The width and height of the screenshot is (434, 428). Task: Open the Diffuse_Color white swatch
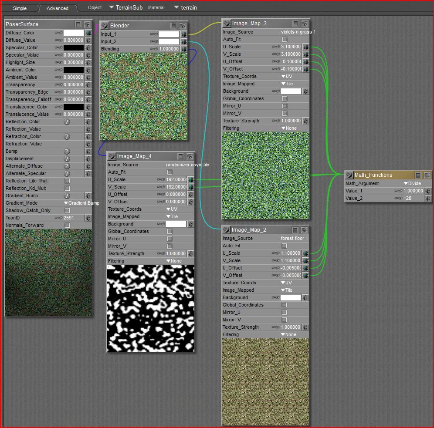[74, 33]
